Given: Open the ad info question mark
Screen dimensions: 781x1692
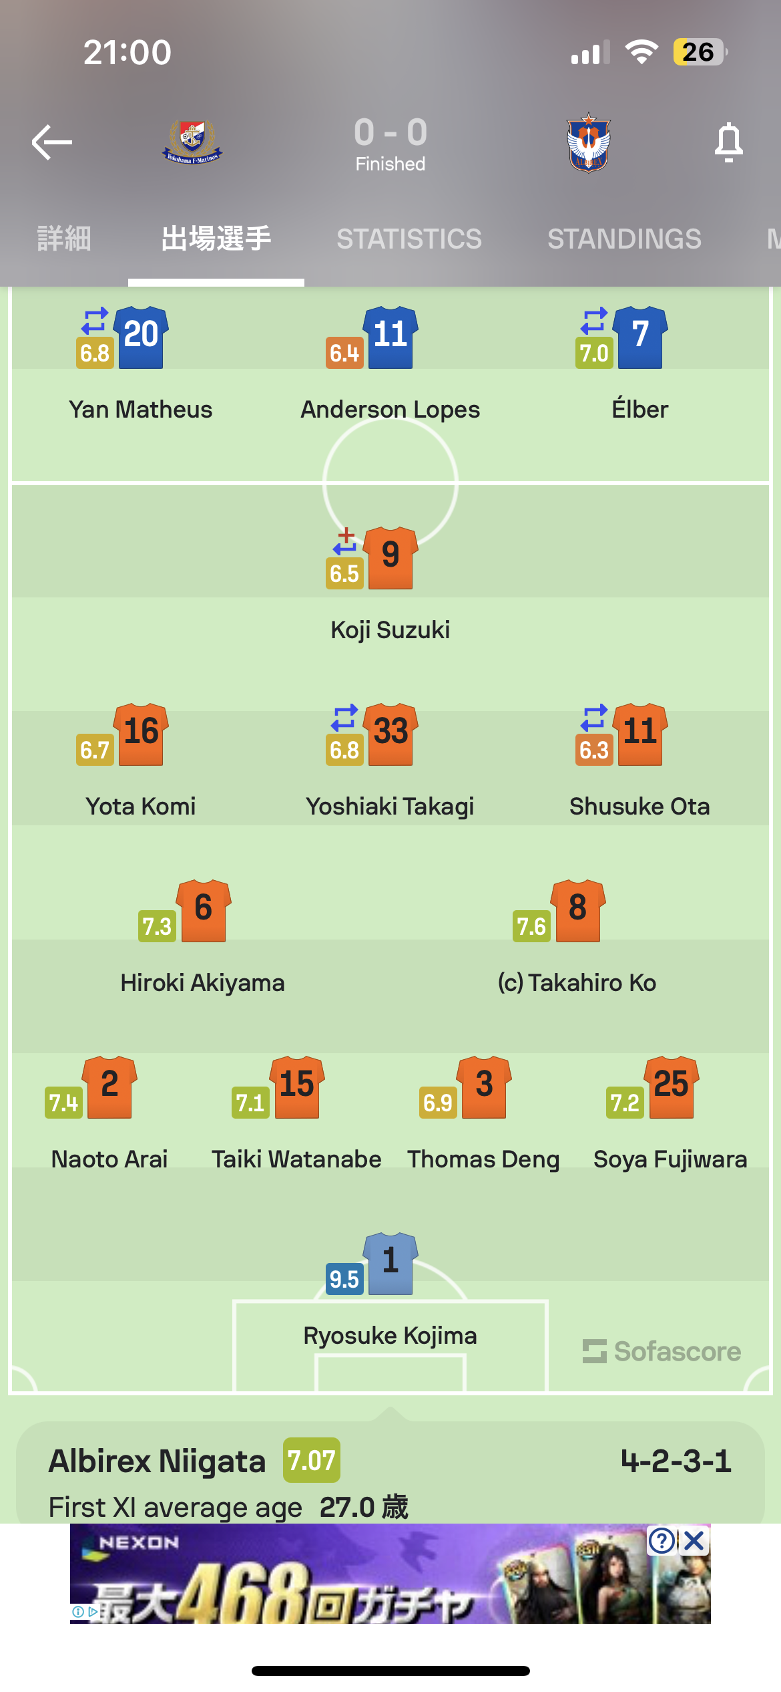Looking at the screenshot, I should (662, 1541).
